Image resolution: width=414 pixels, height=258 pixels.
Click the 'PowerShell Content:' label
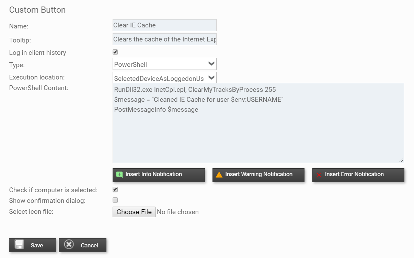click(39, 88)
